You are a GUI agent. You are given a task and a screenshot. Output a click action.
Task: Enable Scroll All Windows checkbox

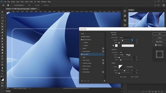(13, 5)
